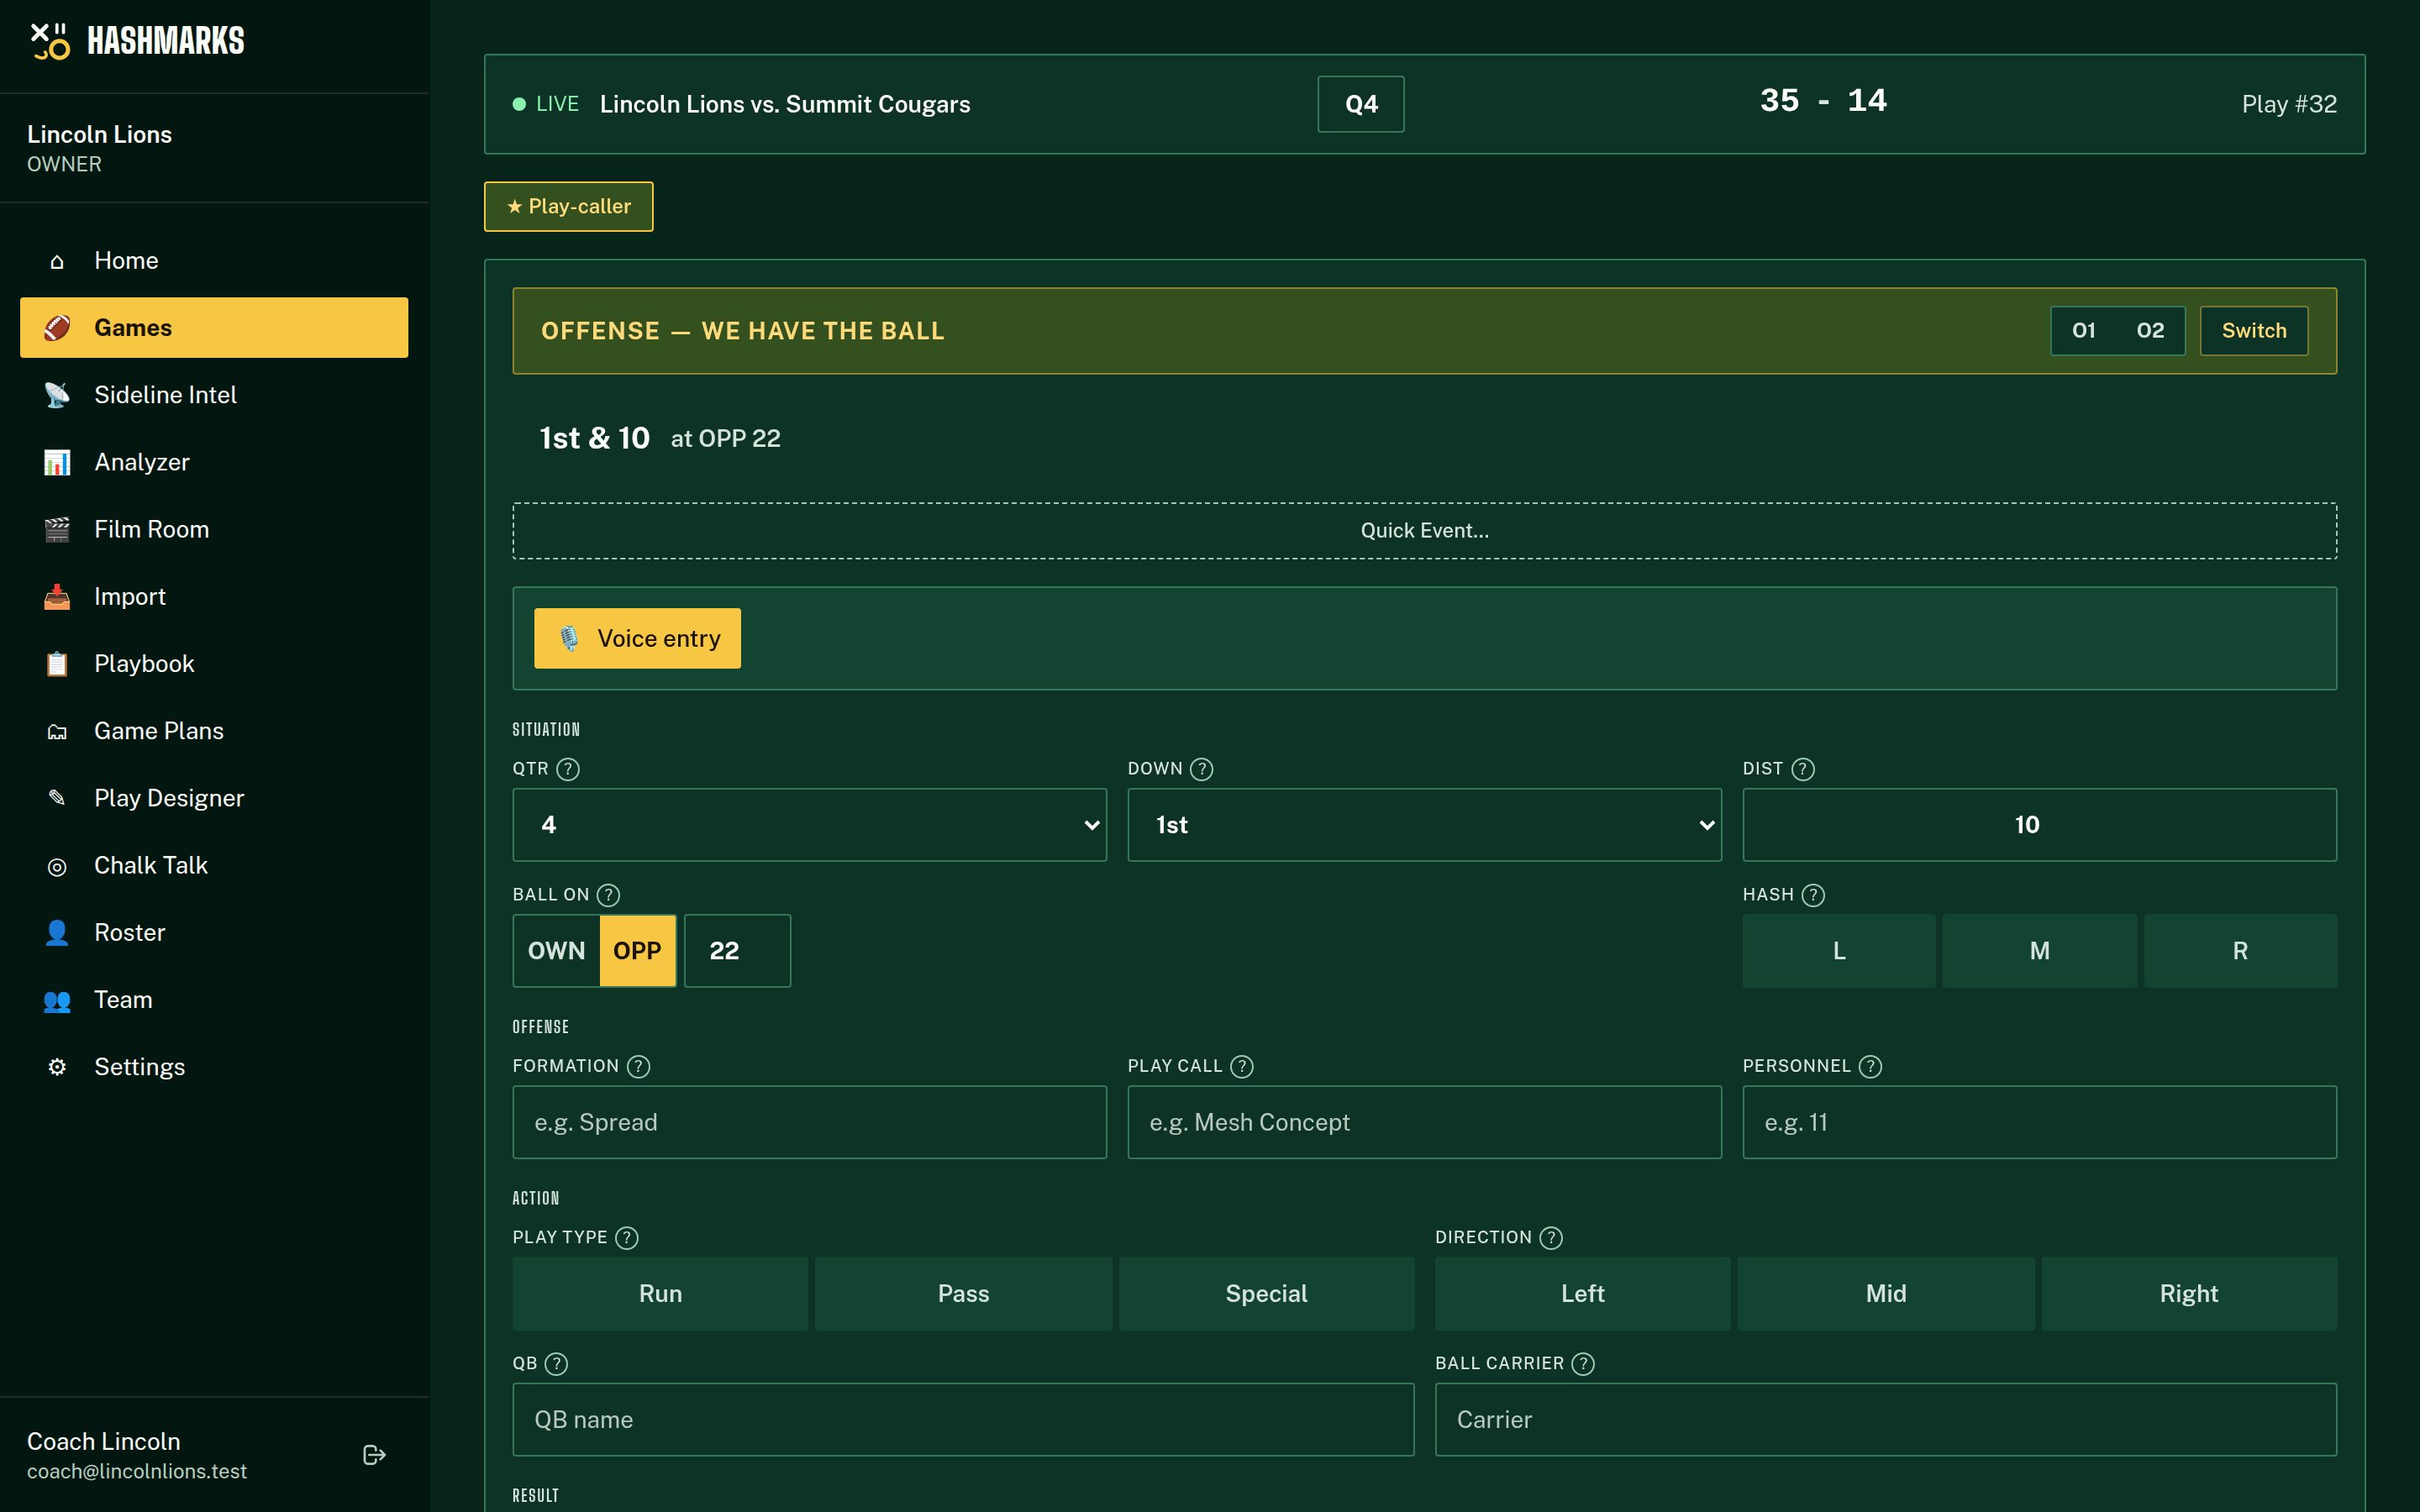Click the Switch possession button
The width and height of the screenshot is (2420, 1512).
(x=2254, y=331)
